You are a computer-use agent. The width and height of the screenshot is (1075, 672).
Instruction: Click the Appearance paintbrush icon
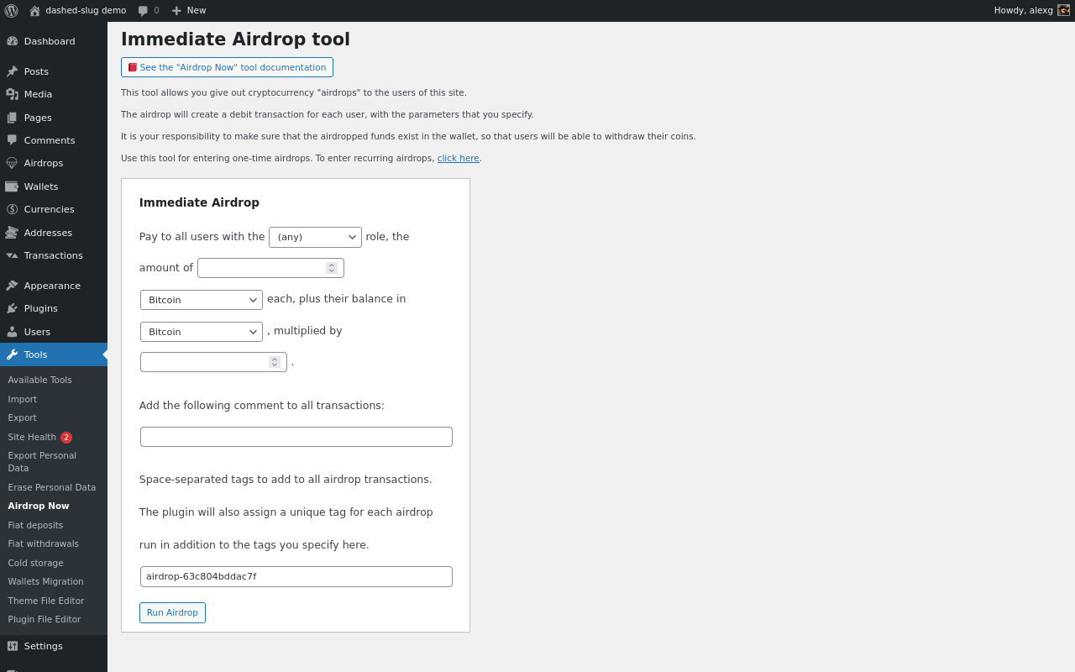tap(12, 286)
